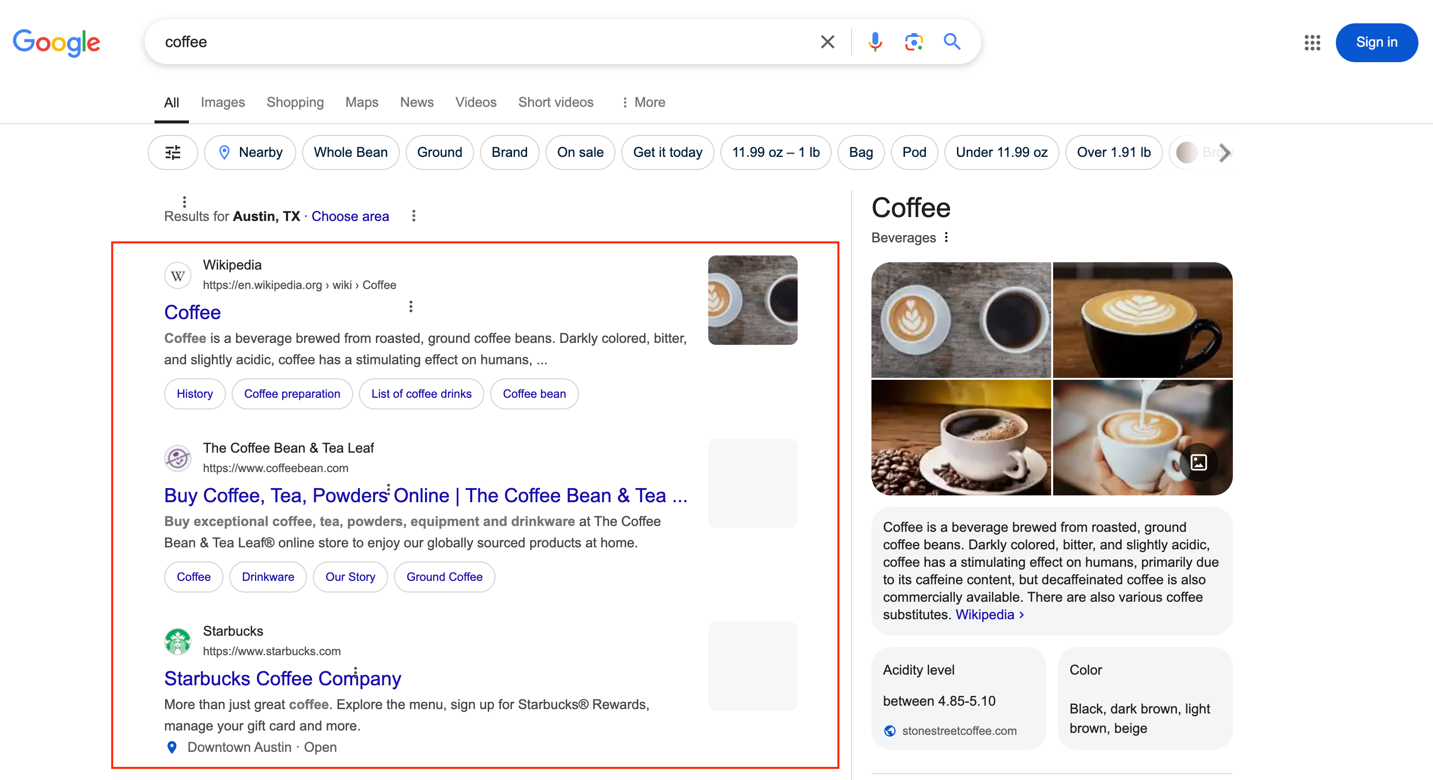Clear the search box text
Viewport: 1433px width, 780px height.
pos(827,42)
